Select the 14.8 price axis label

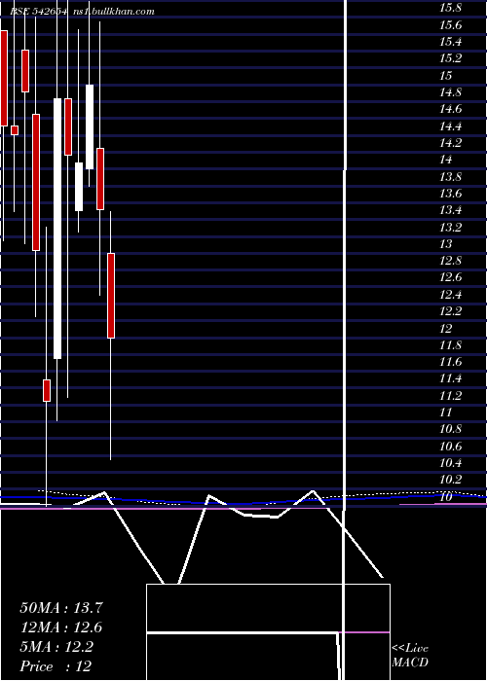(x=450, y=92)
